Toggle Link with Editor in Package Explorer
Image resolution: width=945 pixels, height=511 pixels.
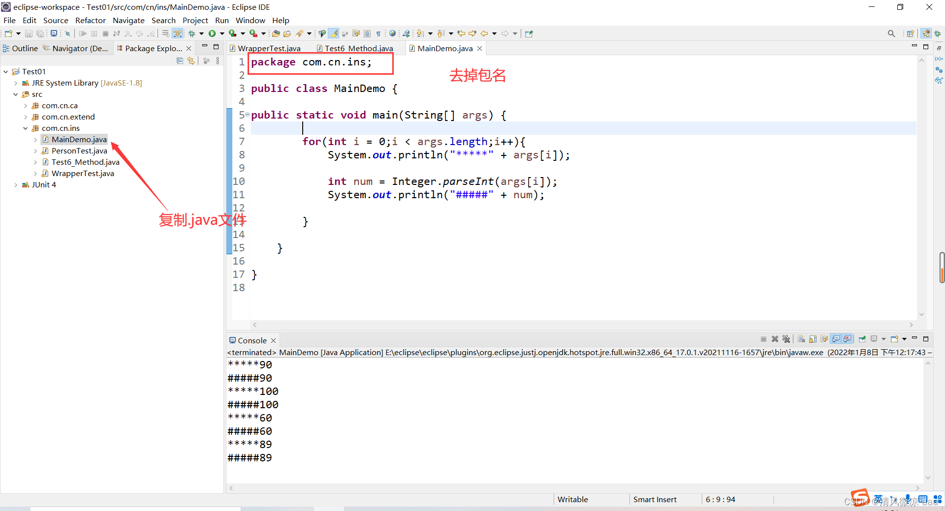tap(191, 60)
